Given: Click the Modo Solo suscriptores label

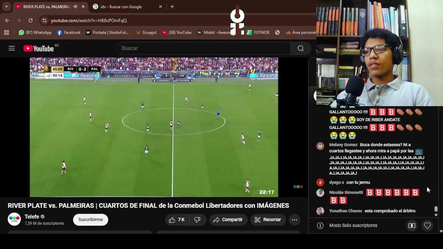Looking at the screenshot, I should tap(353, 225).
